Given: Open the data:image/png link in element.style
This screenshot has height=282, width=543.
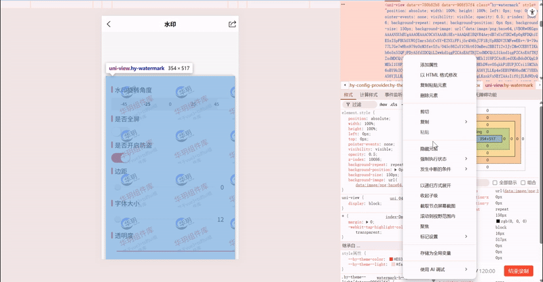Looking at the screenshot, I should coord(379,186).
